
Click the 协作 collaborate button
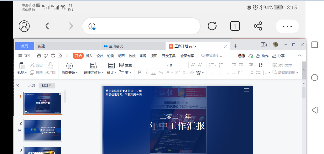pyautogui.click(x=262, y=56)
